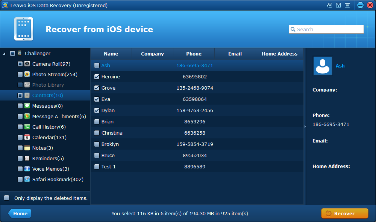Open Message A...hments(6) category
This screenshot has width=376, height=222.
click(x=59, y=117)
